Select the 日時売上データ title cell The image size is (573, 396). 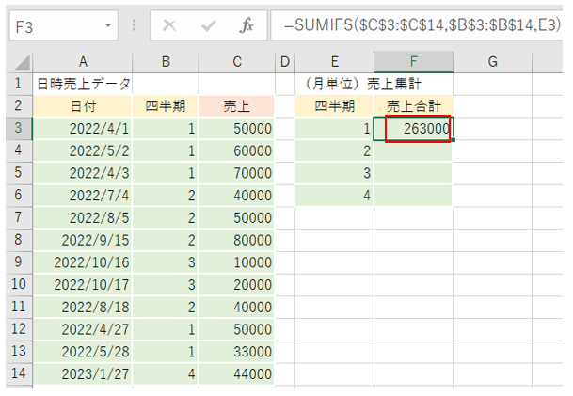coord(83,84)
